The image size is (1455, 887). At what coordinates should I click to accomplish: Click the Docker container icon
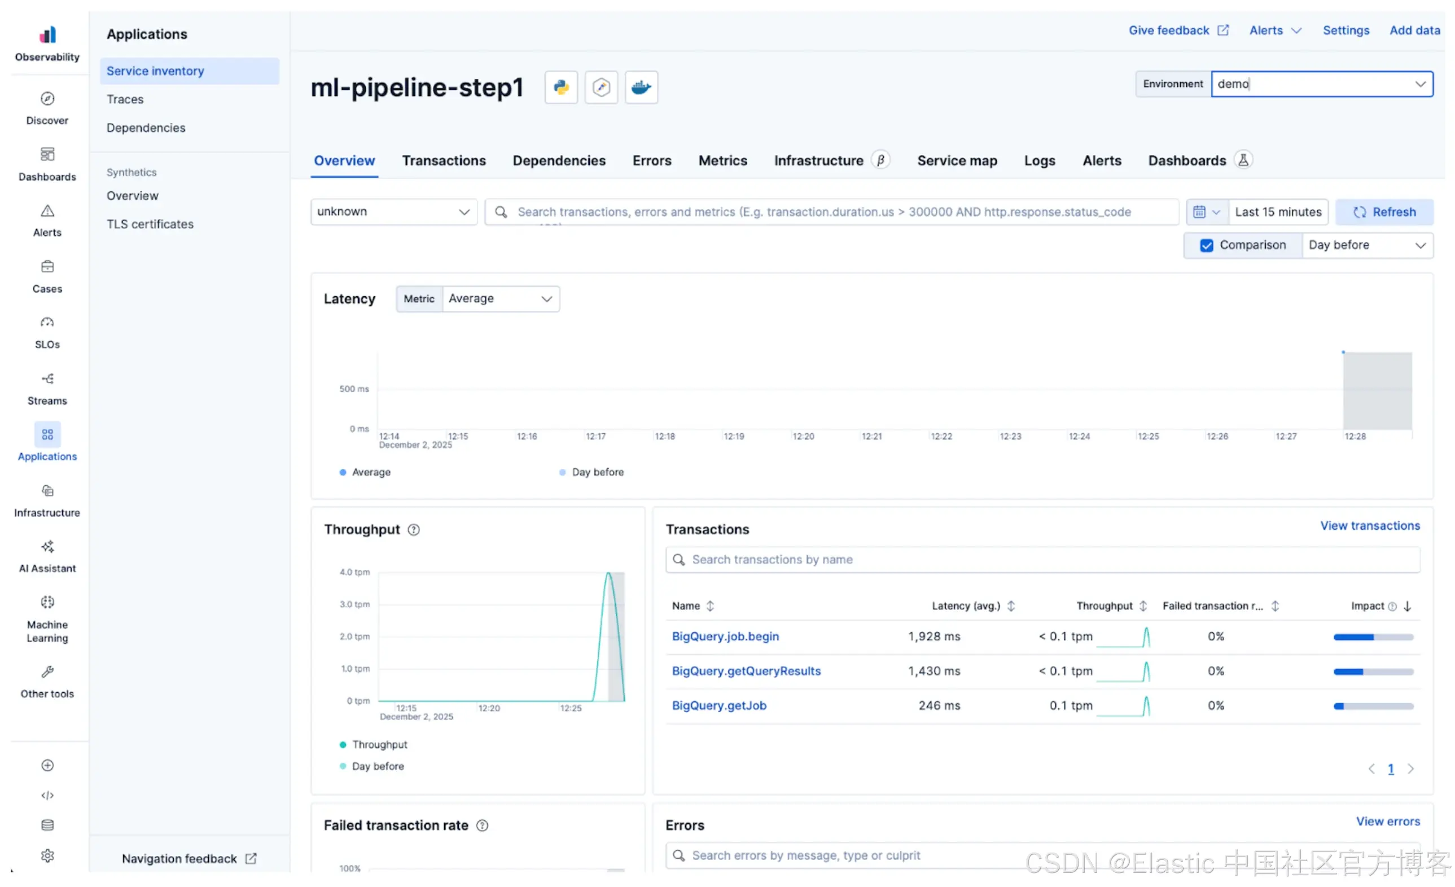641,87
